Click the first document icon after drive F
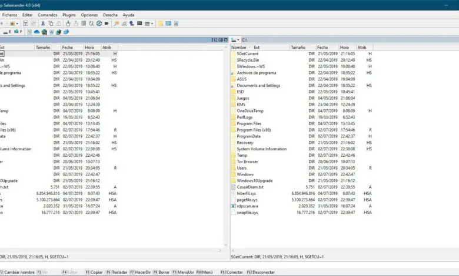Image resolution: width=459 pixels, height=276 pixels. [x=29, y=32]
